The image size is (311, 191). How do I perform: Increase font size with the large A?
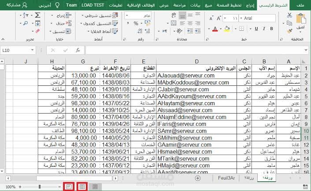click(x=218, y=18)
